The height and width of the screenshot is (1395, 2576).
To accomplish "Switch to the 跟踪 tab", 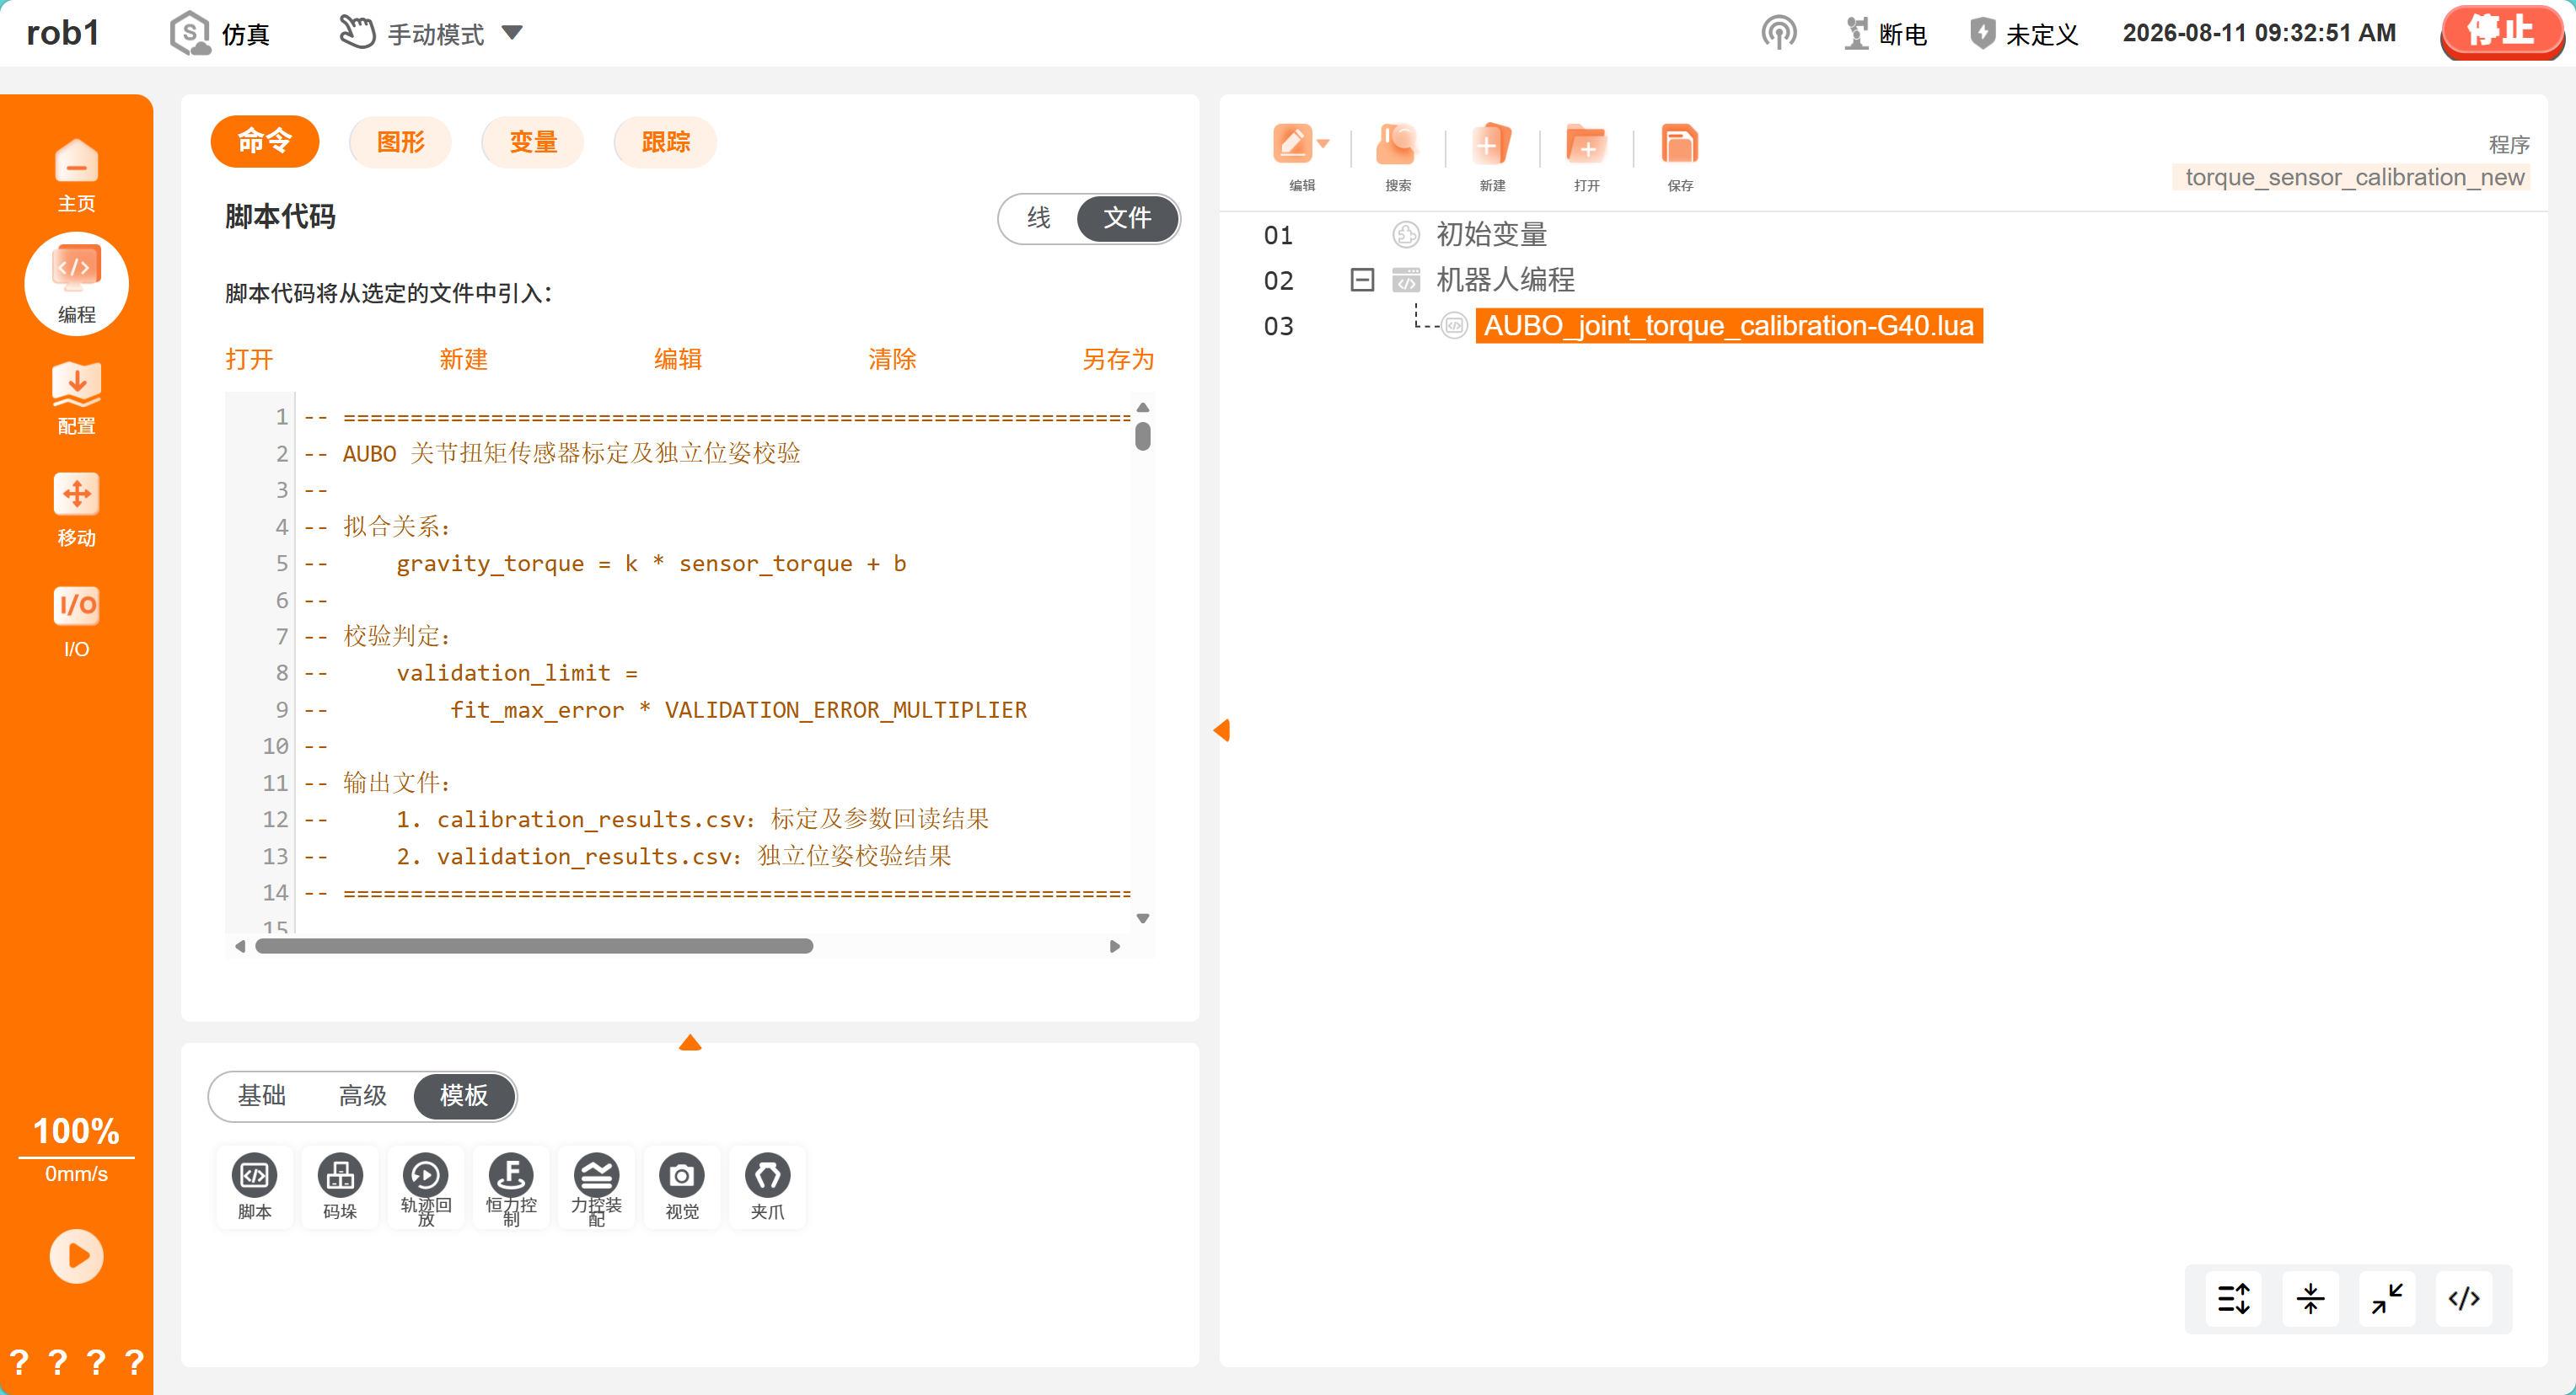I will [x=665, y=142].
